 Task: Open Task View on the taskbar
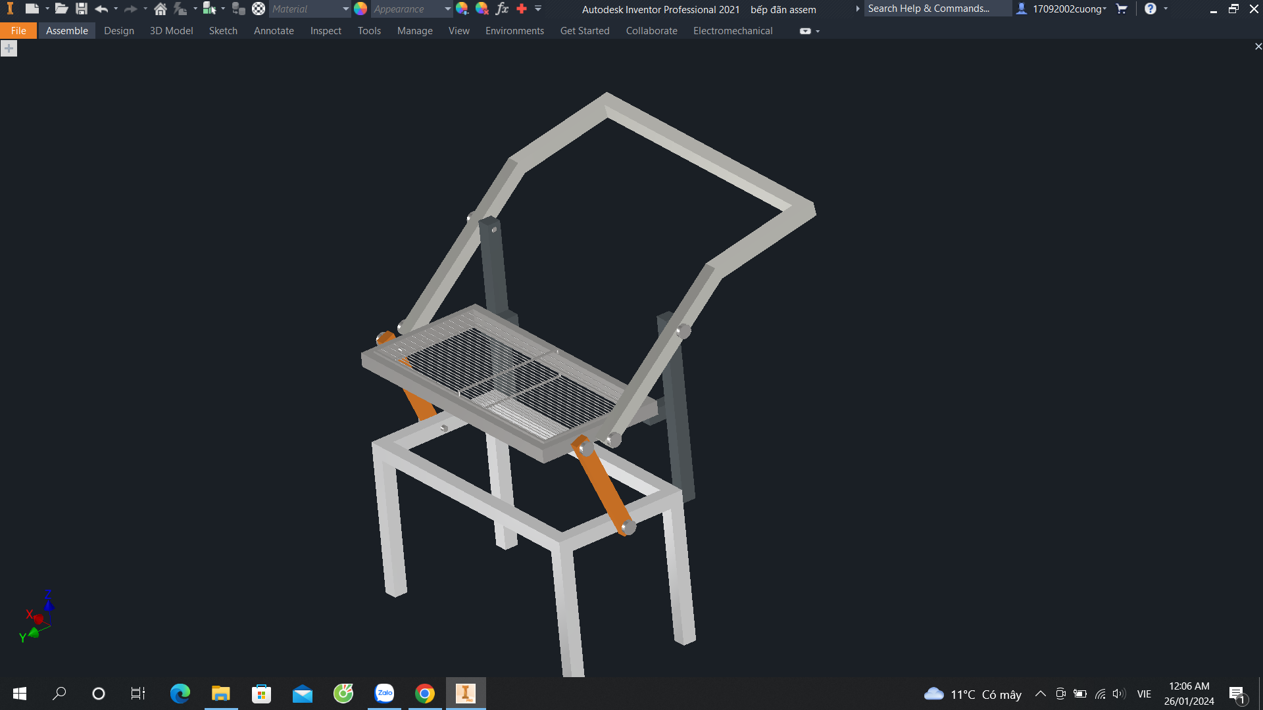pyautogui.click(x=138, y=694)
